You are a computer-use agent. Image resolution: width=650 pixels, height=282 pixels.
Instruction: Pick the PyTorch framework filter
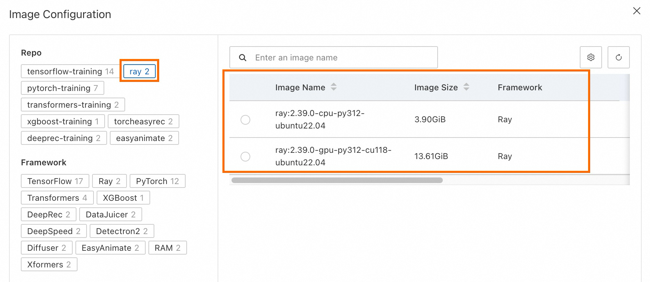pos(157,181)
